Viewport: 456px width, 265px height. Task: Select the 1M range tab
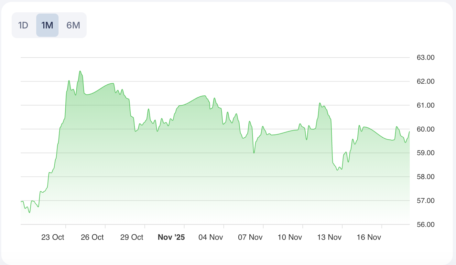pyautogui.click(x=47, y=25)
